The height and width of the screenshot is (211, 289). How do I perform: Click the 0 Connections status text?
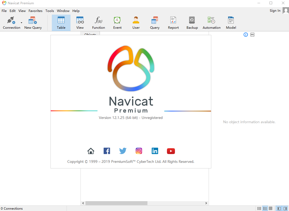tap(11, 208)
